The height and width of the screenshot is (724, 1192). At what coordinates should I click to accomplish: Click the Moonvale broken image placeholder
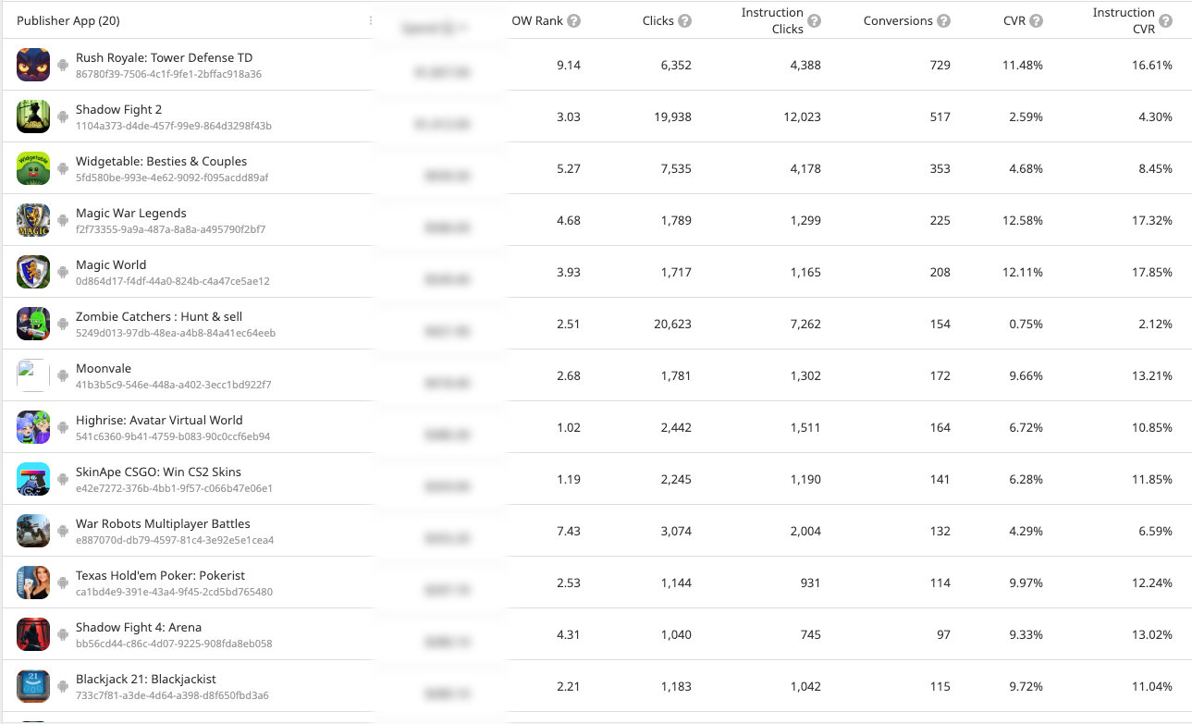[x=33, y=375]
